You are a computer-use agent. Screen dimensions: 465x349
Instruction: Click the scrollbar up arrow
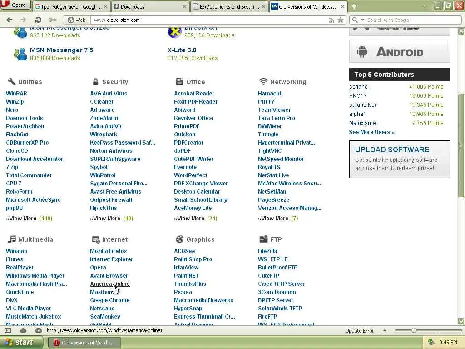[461, 31]
